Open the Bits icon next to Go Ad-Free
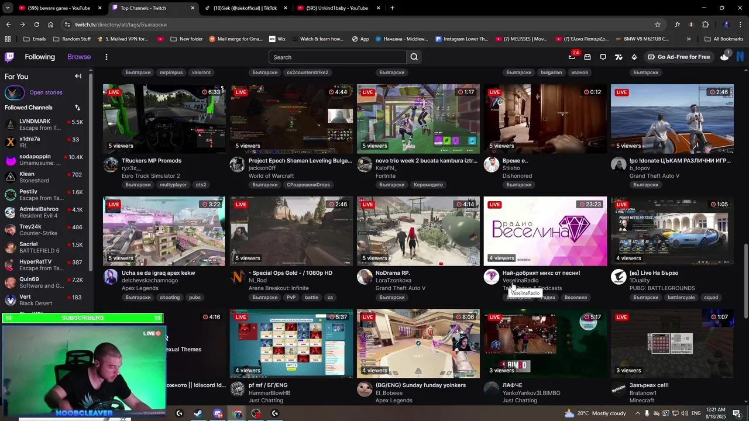 (634, 57)
